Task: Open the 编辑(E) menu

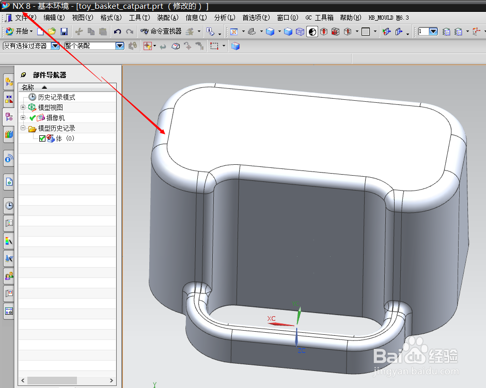Action: click(x=54, y=18)
